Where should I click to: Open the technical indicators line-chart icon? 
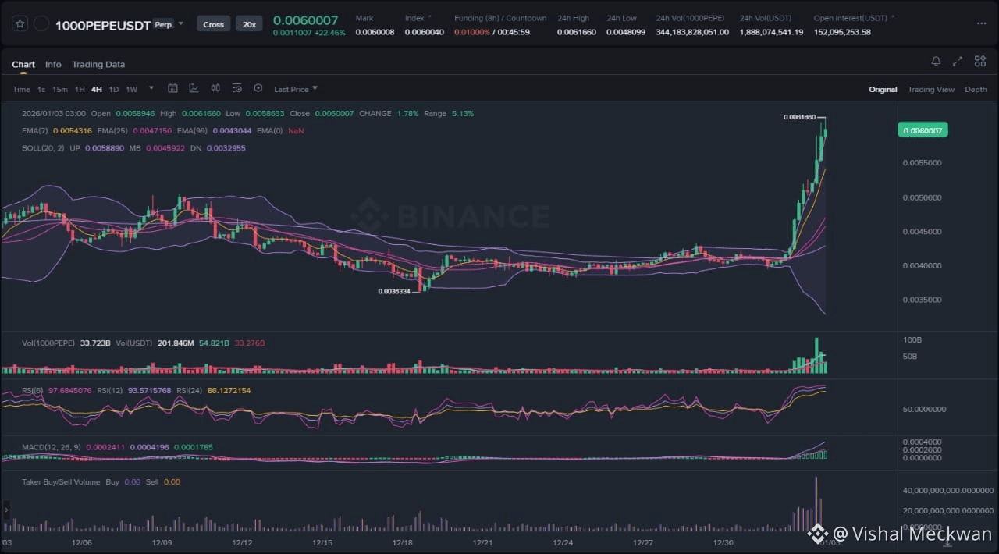(x=194, y=89)
